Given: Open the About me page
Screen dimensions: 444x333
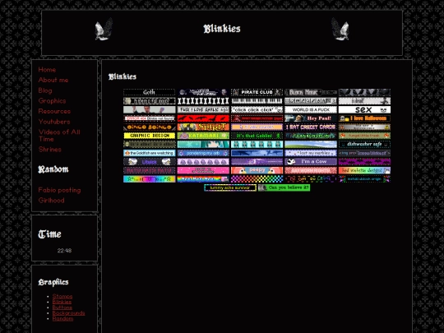Looking at the screenshot, I should [x=53, y=80].
